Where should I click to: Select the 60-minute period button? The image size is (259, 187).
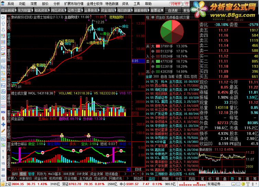(x=3, y=176)
